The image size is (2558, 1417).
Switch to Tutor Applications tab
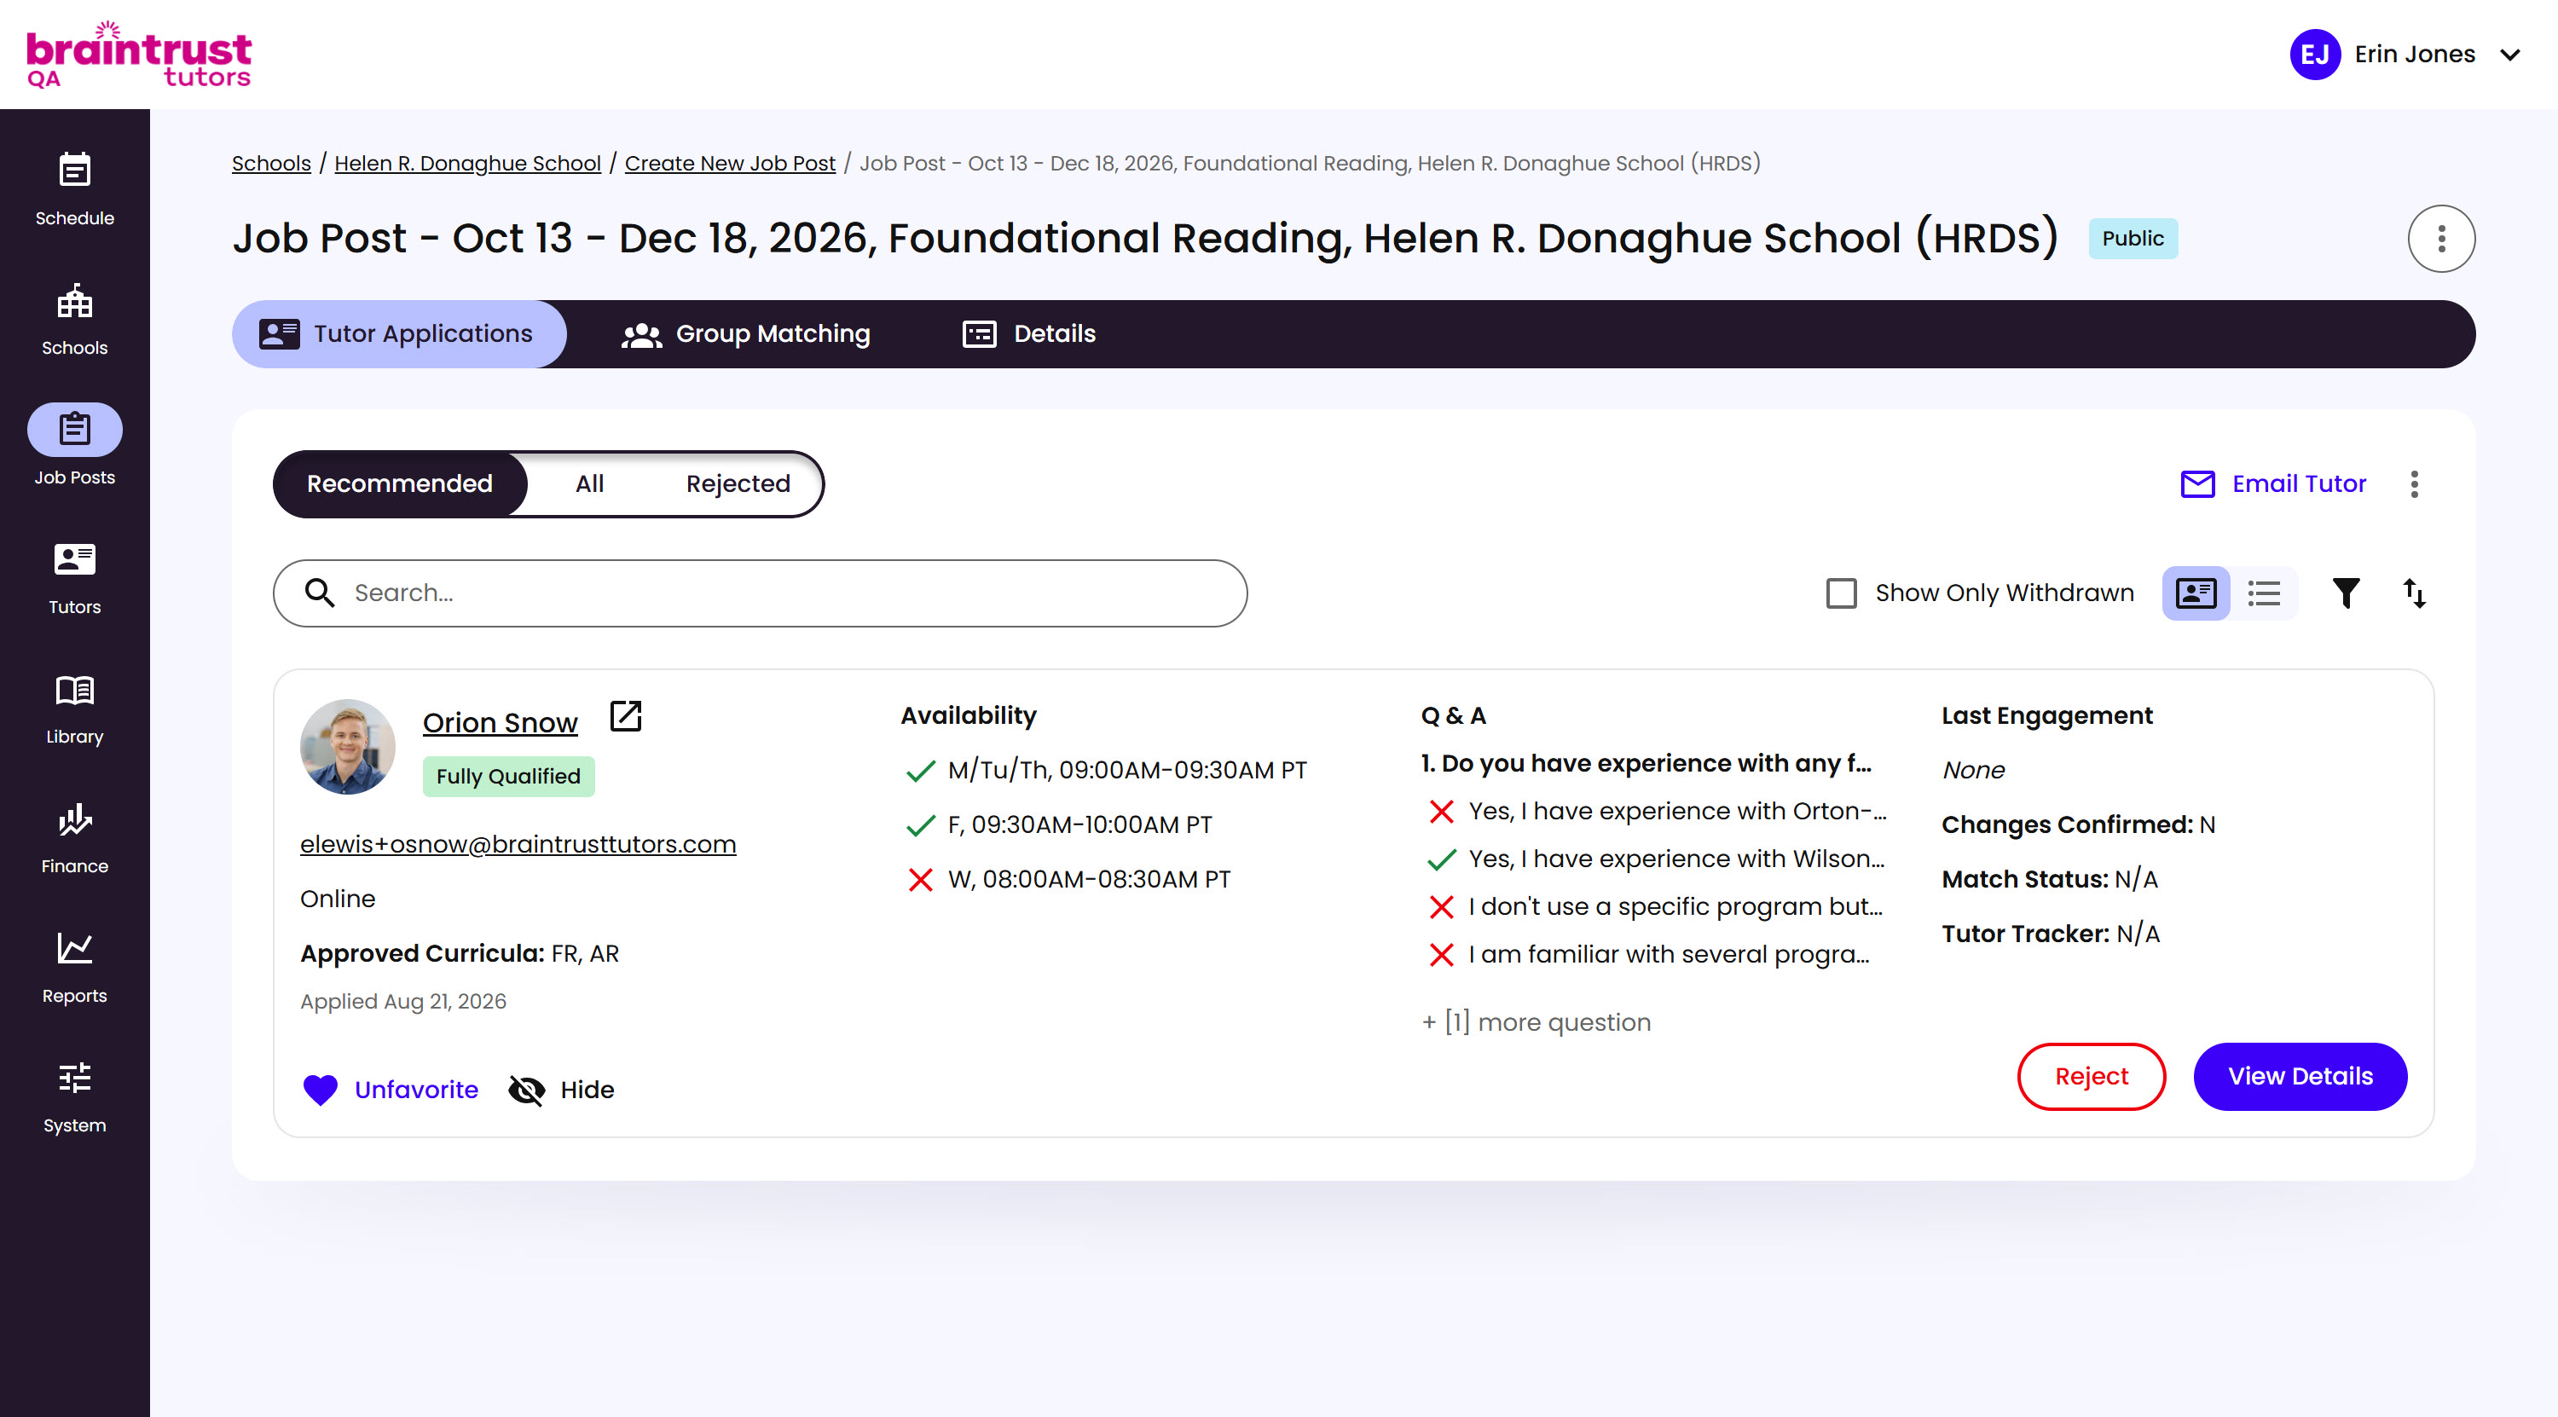399,333
